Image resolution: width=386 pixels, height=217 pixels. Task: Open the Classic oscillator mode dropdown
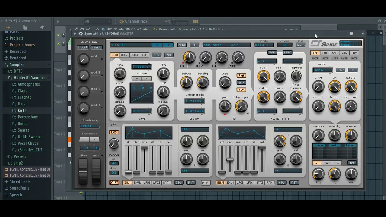tap(142, 67)
